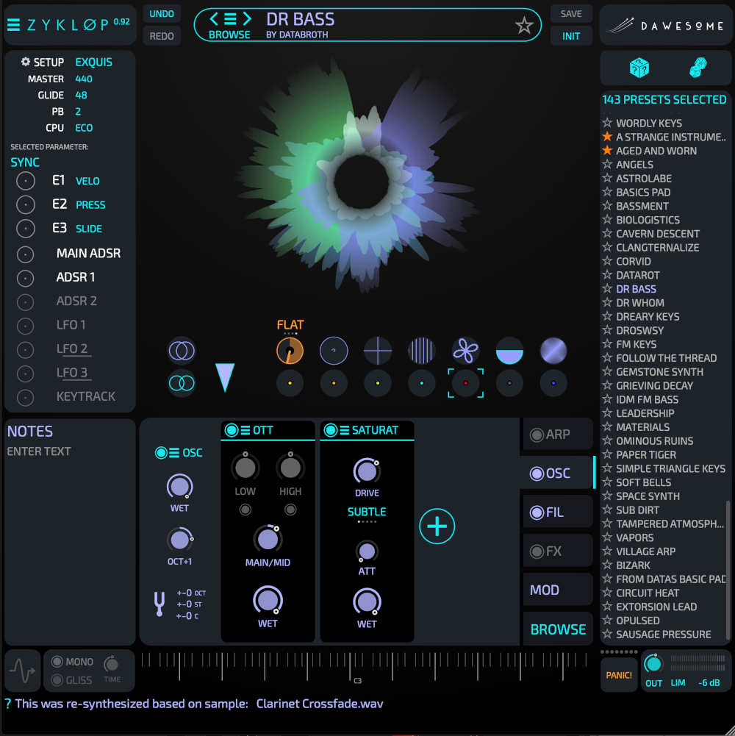735x736 pixels.
Task: Select the flower-shaped oscillator icon
Action: [x=465, y=351]
